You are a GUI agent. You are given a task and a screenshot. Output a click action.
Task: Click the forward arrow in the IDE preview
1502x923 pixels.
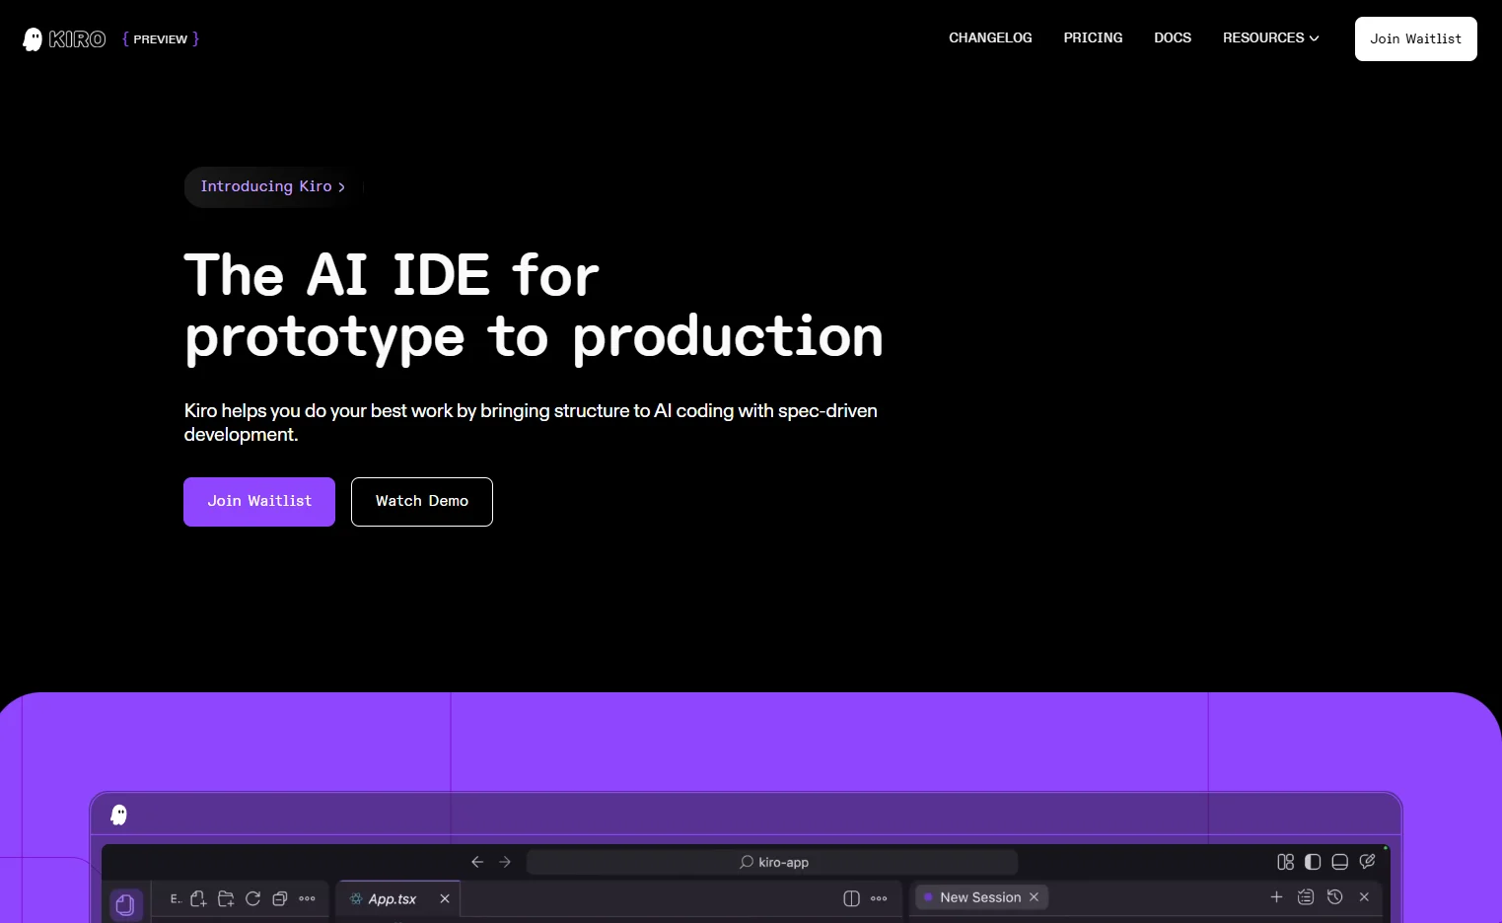click(x=505, y=862)
